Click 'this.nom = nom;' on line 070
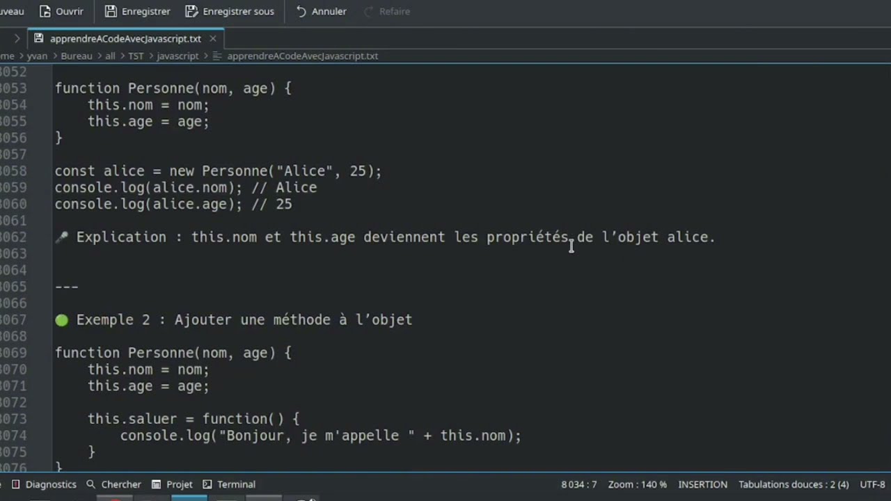Image resolution: width=891 pixels, height=501 pixels. click(x=148, y=369)
